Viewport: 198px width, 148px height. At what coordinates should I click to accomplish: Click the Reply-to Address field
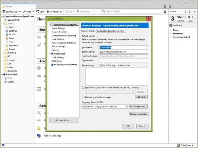click(123, 56)
